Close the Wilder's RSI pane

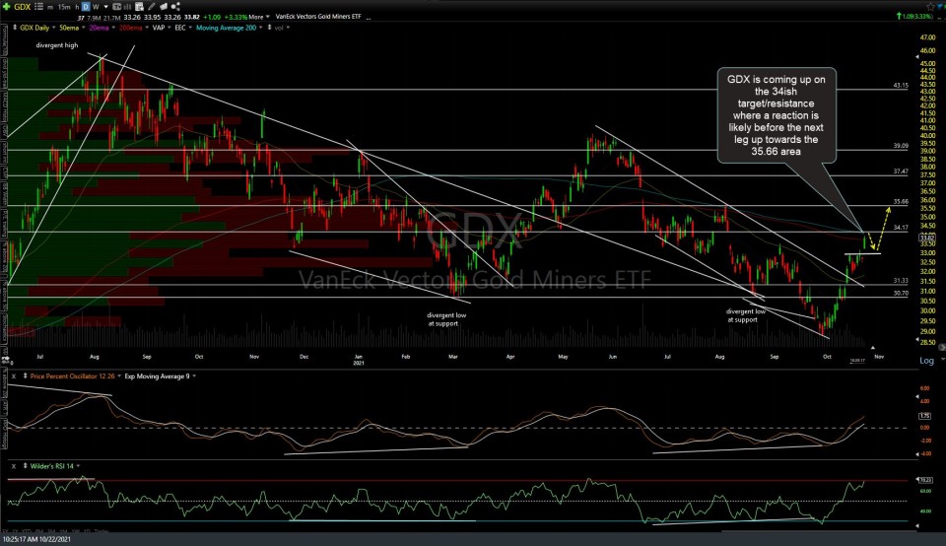pos(13,466)
